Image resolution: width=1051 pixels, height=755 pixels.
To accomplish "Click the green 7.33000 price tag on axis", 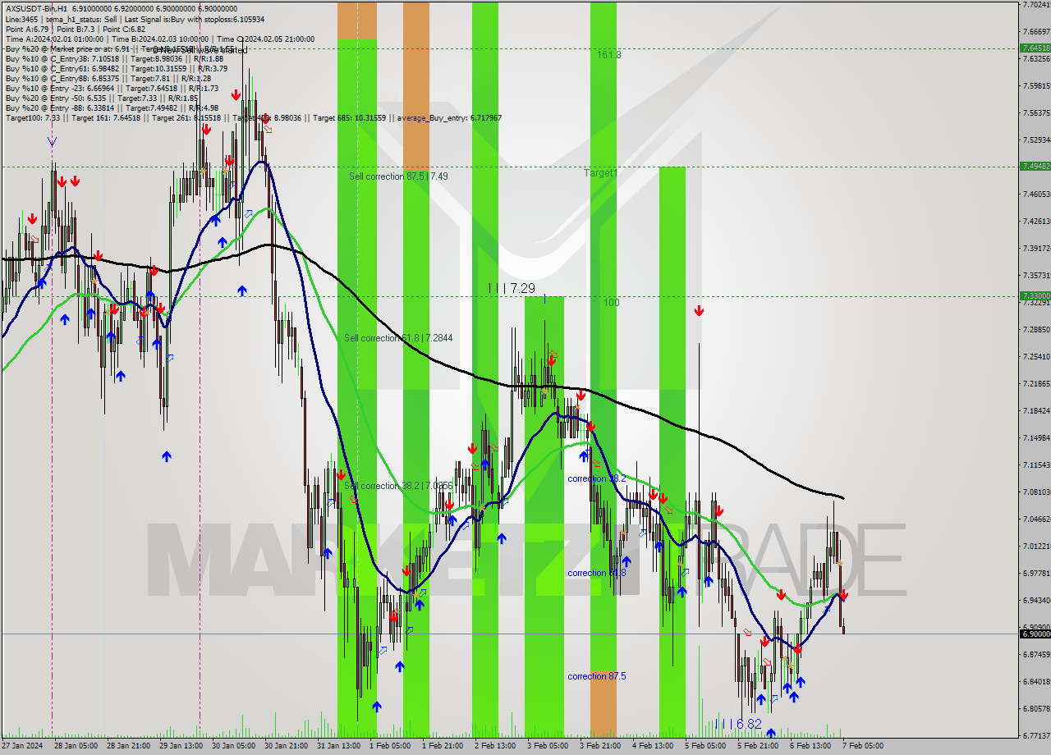I will (x=1035, y=296).
